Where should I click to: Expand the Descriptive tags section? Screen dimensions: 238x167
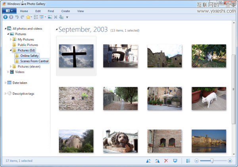coord(6,94)
